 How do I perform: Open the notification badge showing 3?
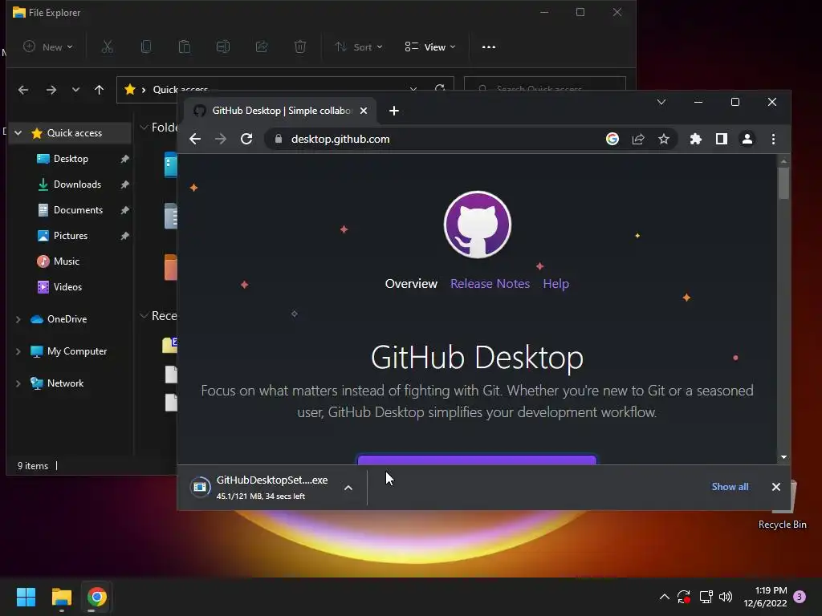tap(800, 597)
